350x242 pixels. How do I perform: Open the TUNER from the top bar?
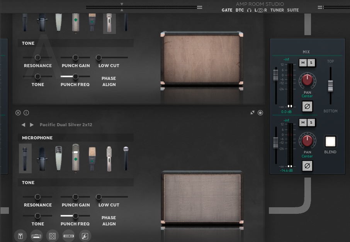click(x=277, y=10)
